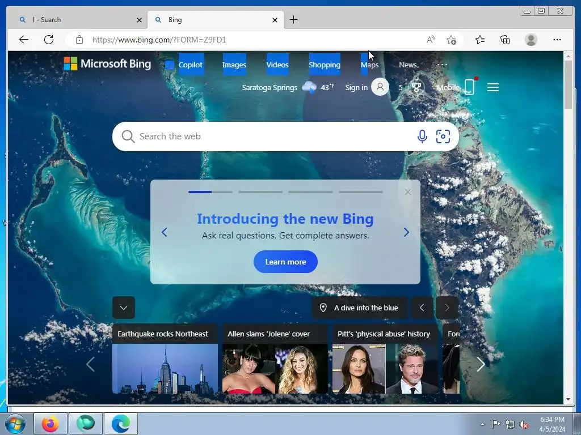Move news carousel to next stories

point(481,364)
